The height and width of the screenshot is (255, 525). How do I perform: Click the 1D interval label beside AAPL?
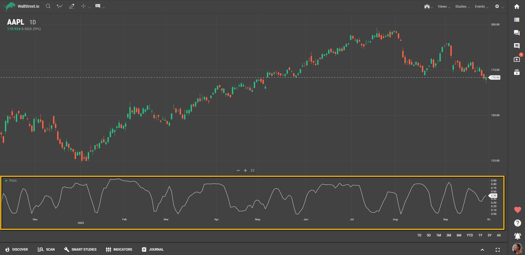[x=33, y=22]
